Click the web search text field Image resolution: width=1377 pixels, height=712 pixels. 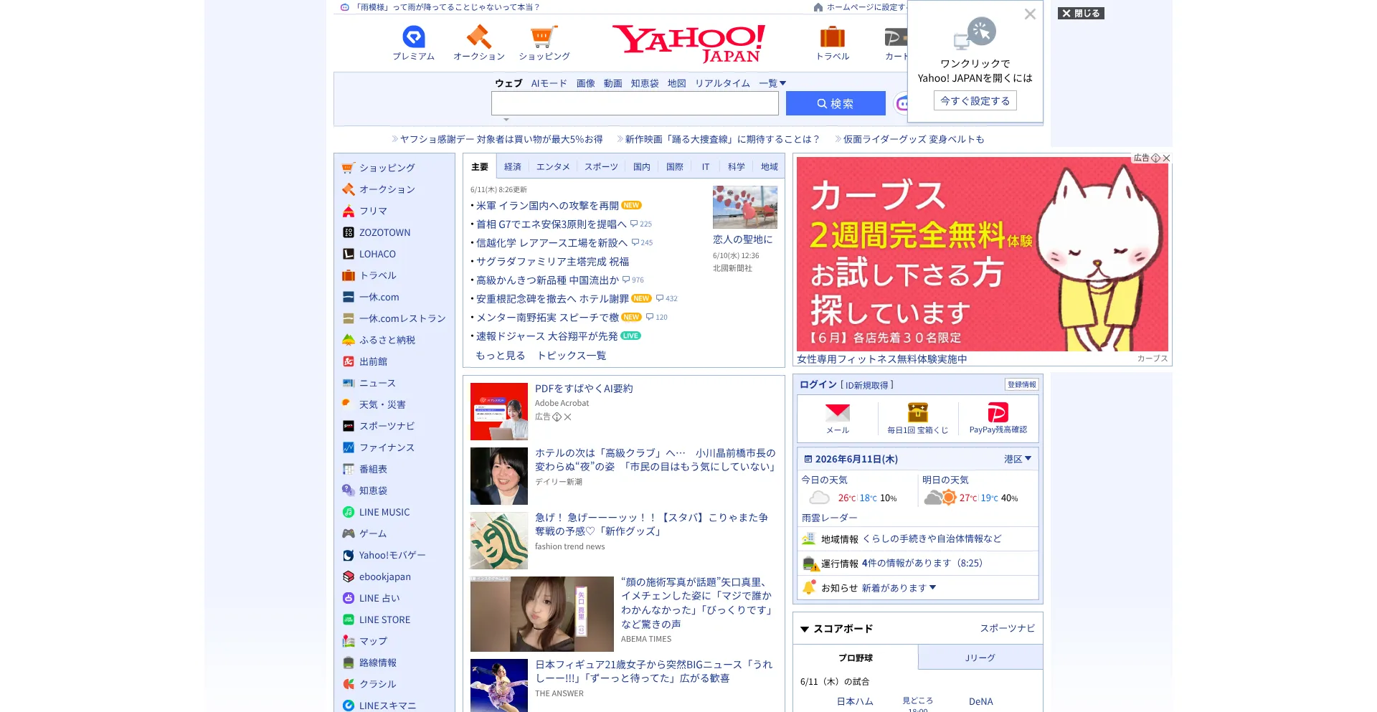(x=635, y=103)
